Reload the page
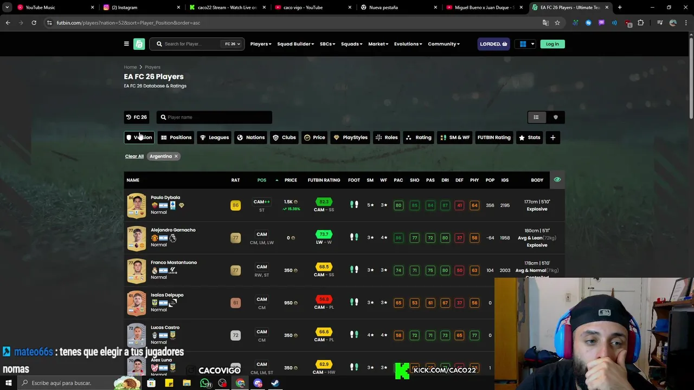The height and width of the screenshot is (390, 694). click(34, 23)
